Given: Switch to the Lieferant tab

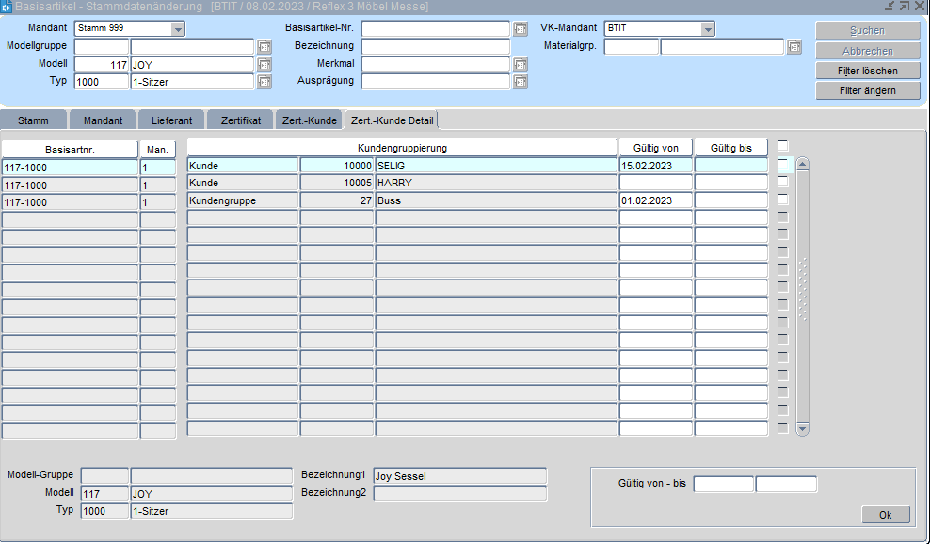Looking at the screenshot, I should tap(171, 120).
